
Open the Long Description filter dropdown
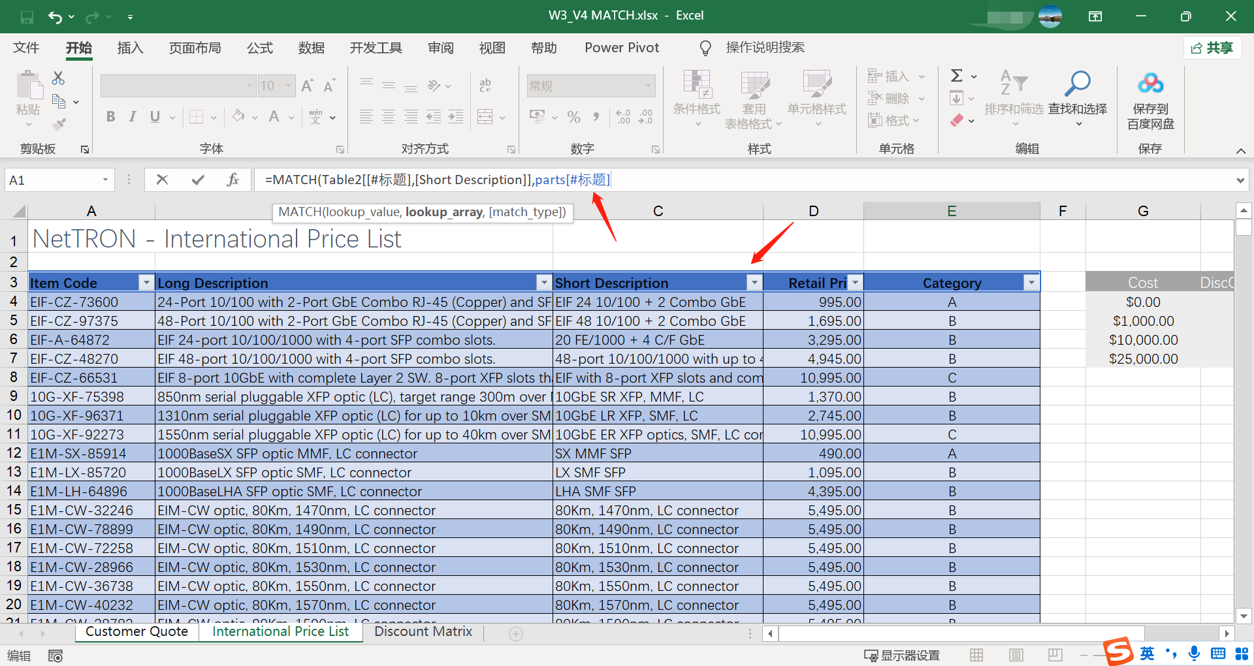click(543, 283)
